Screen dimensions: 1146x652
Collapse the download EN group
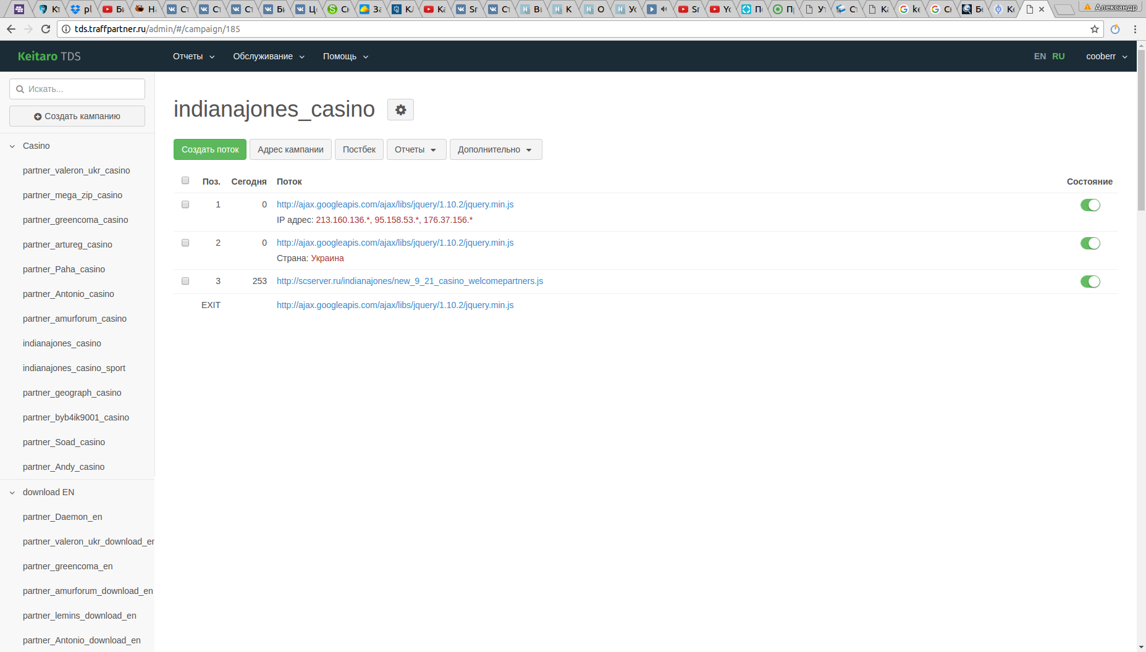point(12,493)
